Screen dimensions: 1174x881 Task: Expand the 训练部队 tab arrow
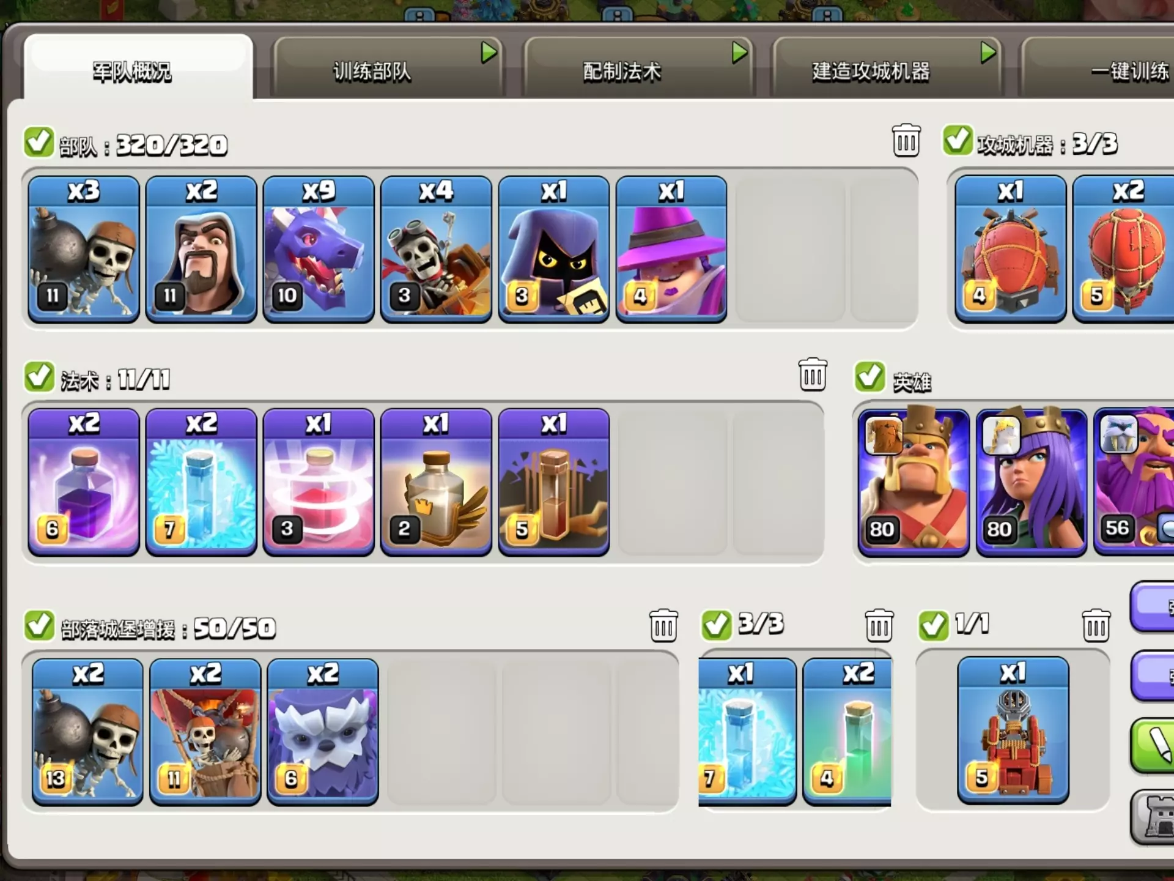click(489, 53)
